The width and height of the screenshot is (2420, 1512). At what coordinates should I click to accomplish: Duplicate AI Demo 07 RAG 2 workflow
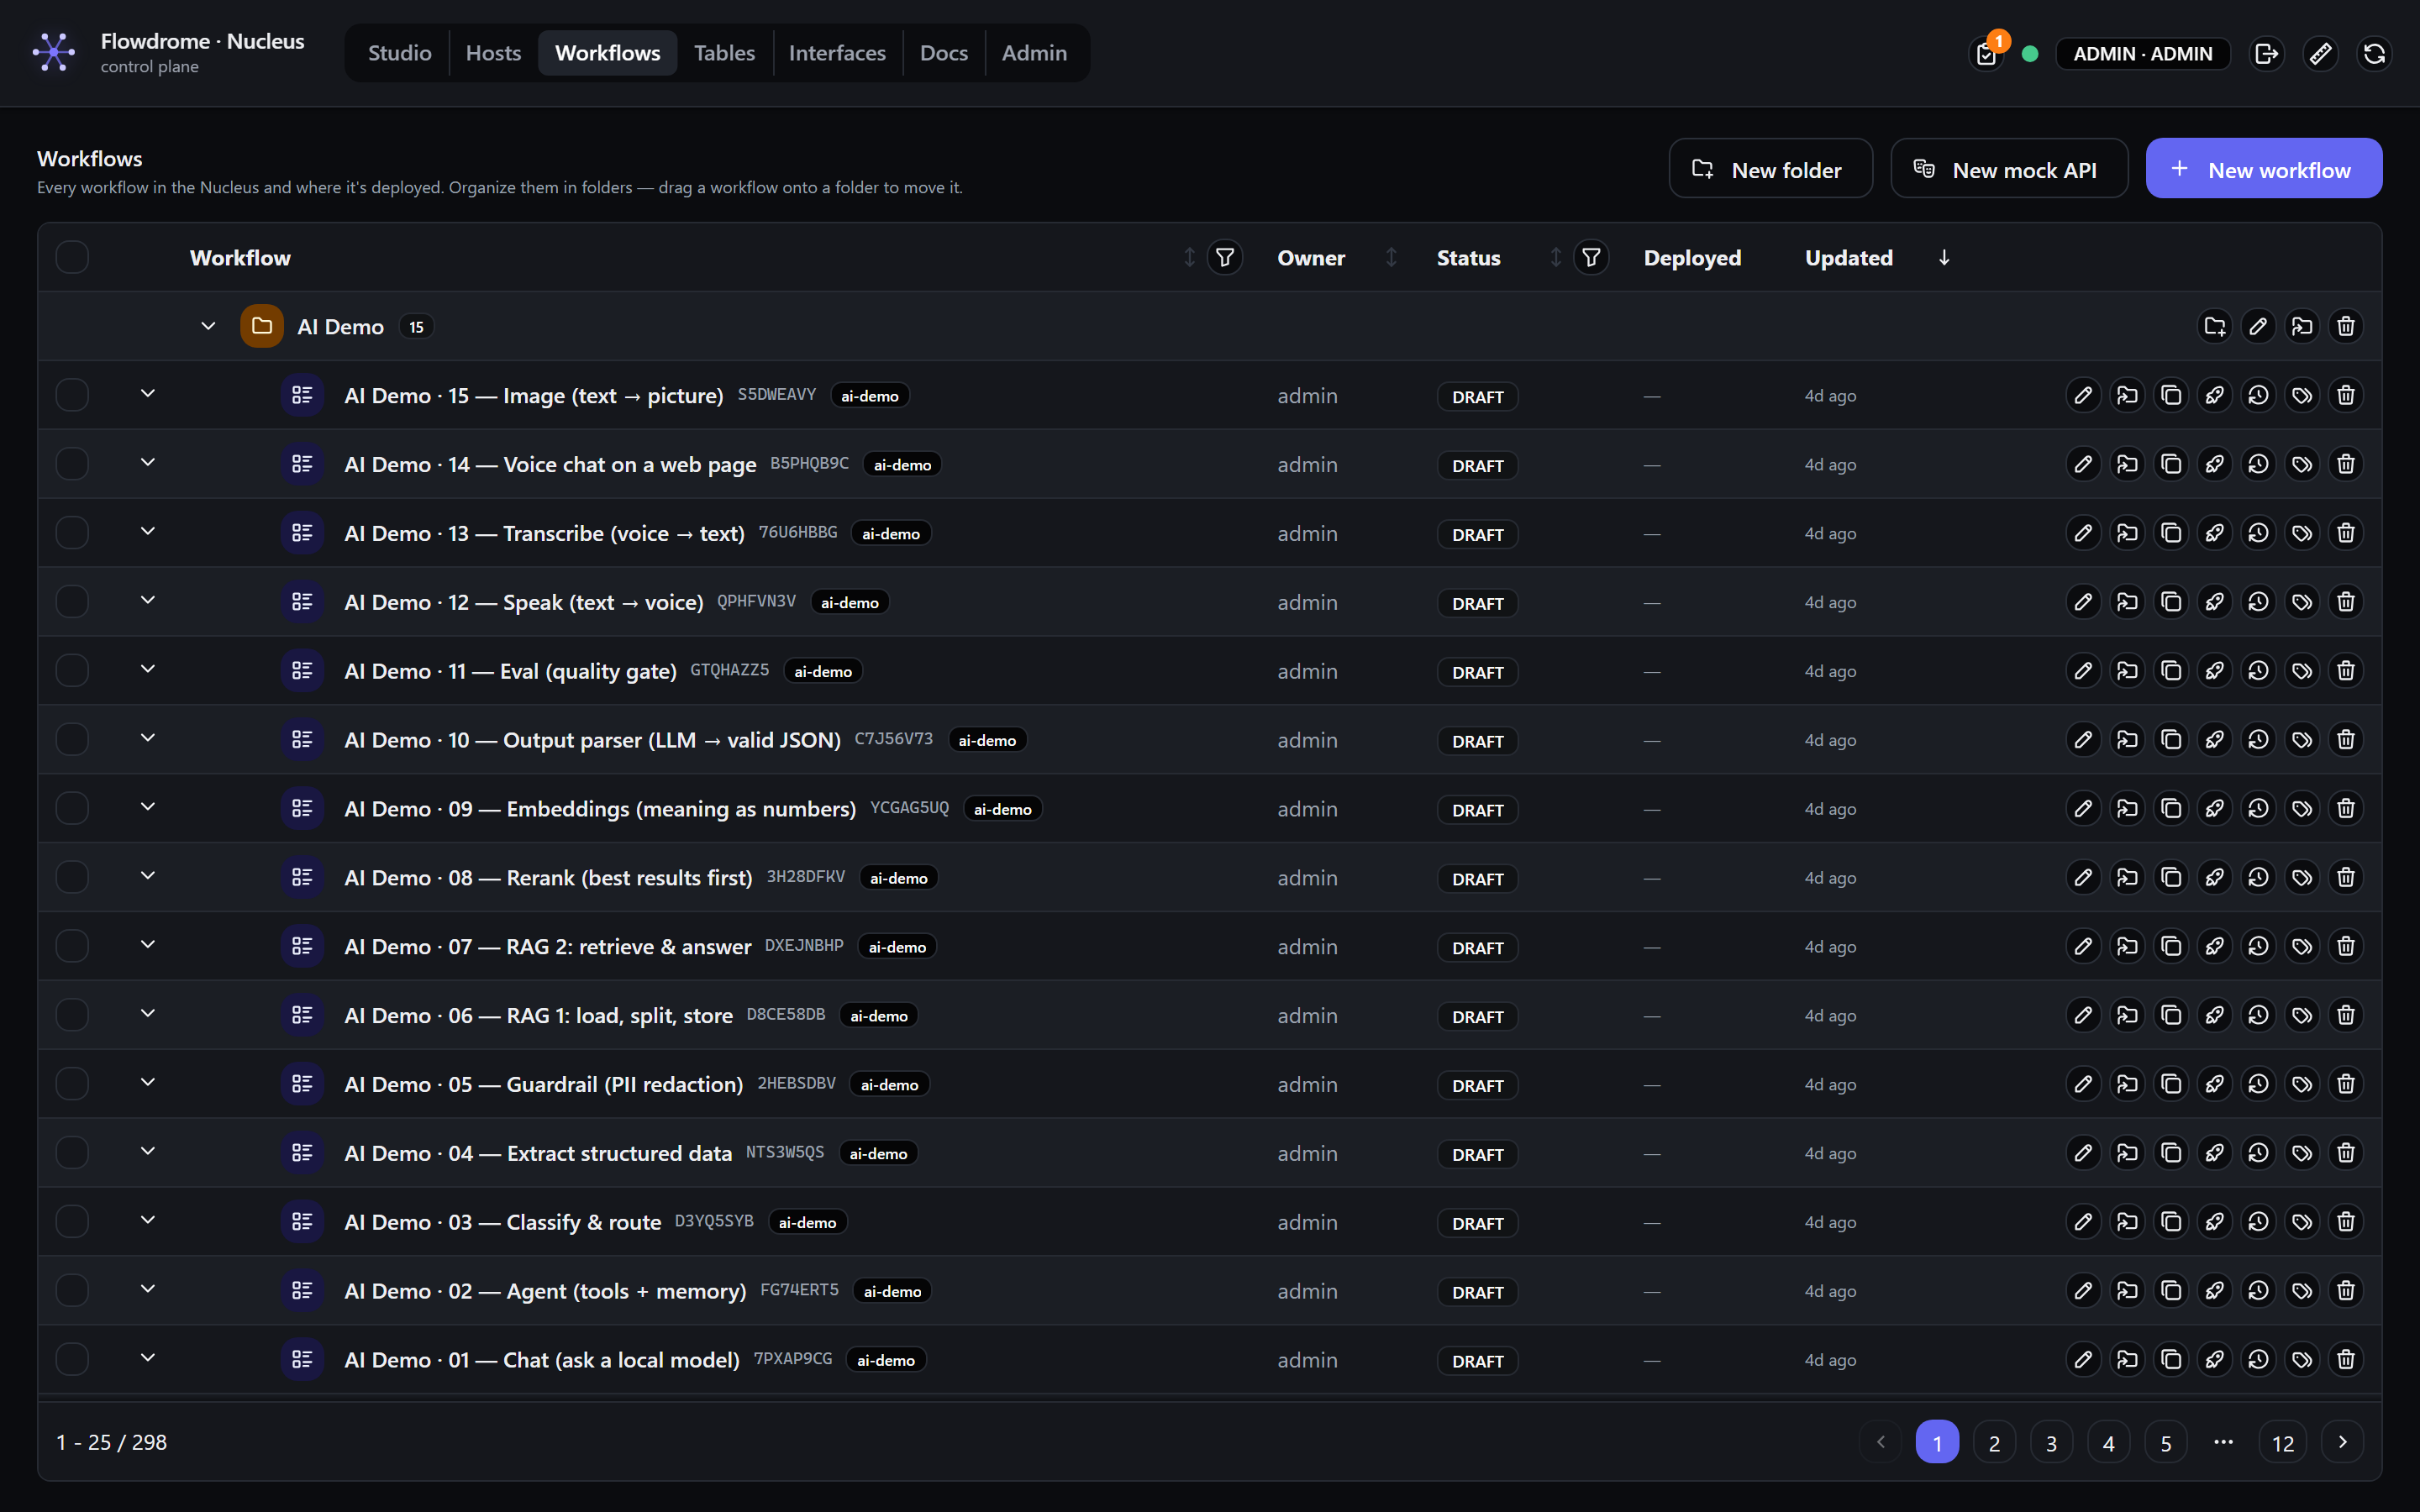click(2171, 946)
